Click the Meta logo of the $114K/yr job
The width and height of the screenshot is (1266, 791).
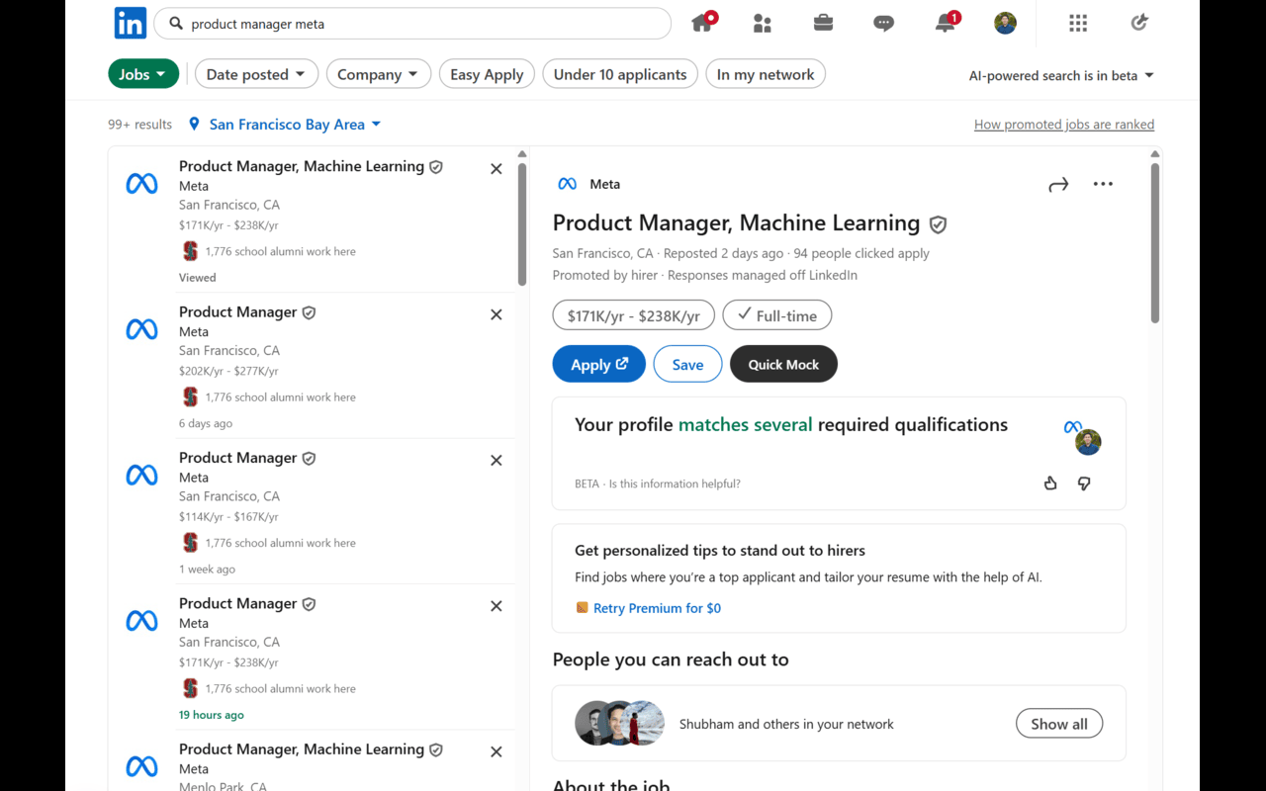pos(141,475)
